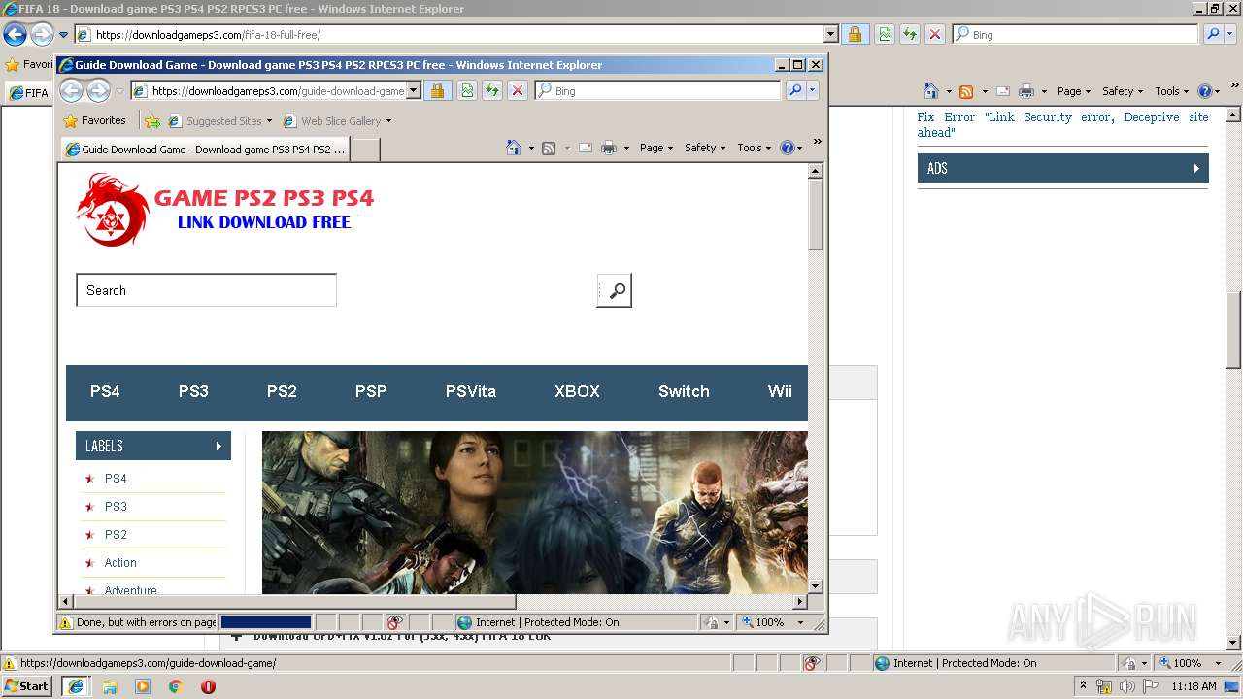Click Chrome icon in taskbar
Screen dimensions: 1243x699
(x=176, y=686)
